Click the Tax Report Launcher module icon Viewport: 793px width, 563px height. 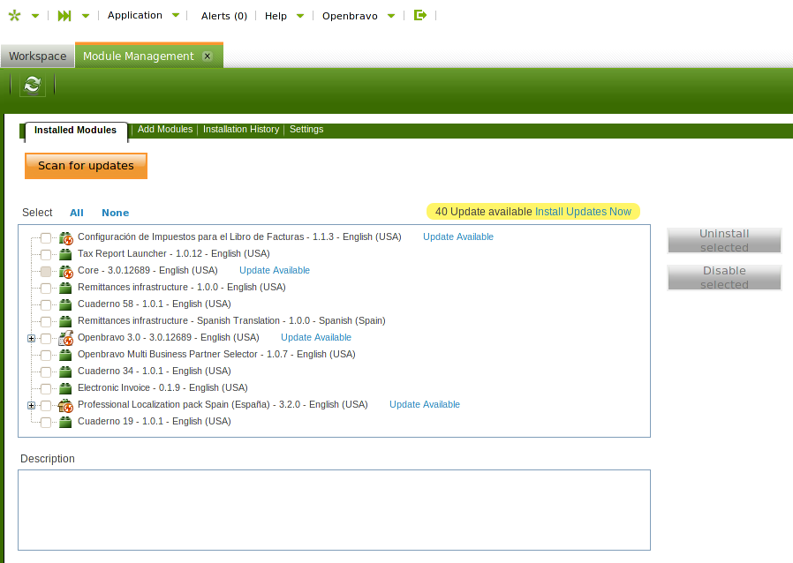(65, 254)
